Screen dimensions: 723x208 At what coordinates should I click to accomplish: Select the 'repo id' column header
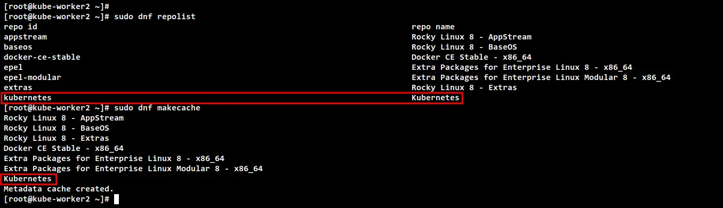point(21,27)
